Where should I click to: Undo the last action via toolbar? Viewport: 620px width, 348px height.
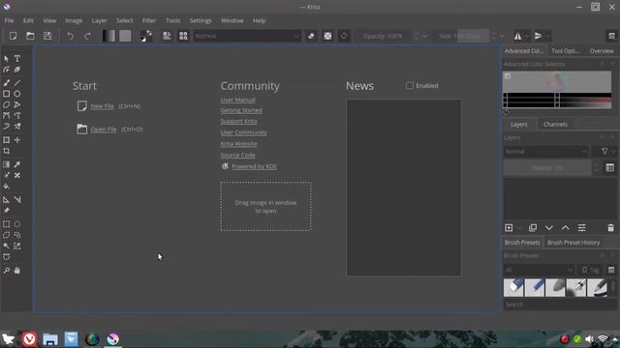(70, 36)
